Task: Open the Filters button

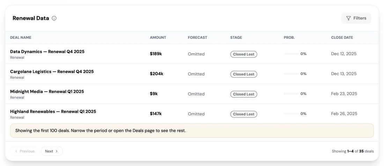Action: pyautogui.click(x=356, y=18)
